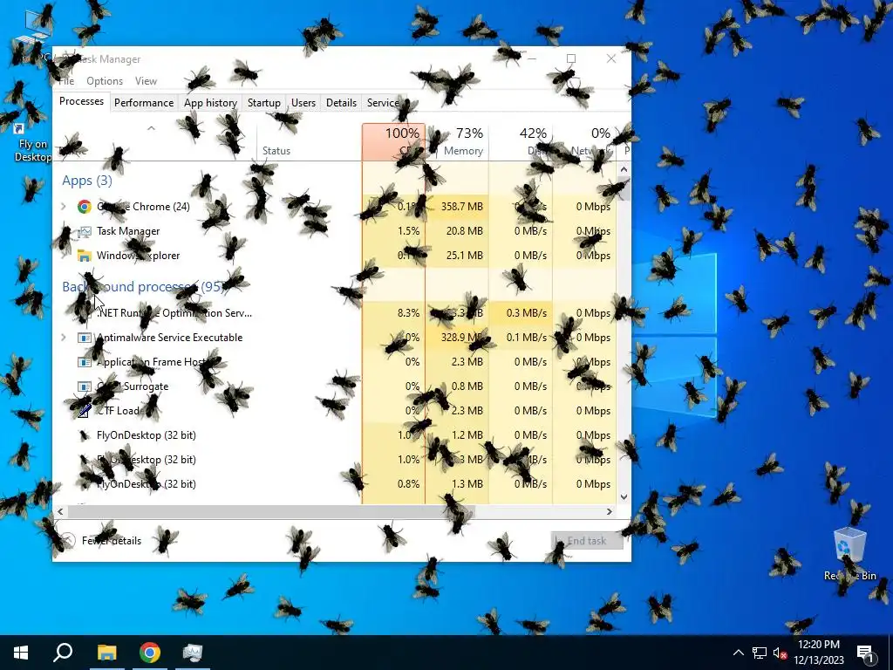Sort by the CPU column header
This screenshot has width=893, height=670.
(393, 142)
